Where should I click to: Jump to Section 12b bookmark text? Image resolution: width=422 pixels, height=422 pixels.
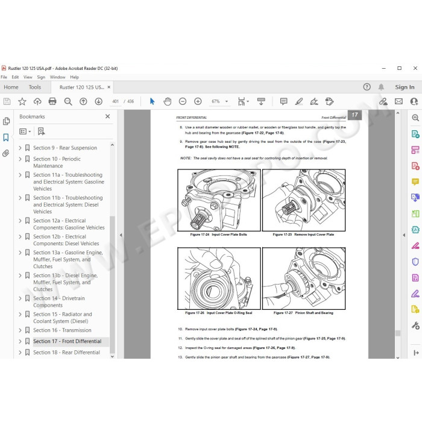click(x=66, y=240)
